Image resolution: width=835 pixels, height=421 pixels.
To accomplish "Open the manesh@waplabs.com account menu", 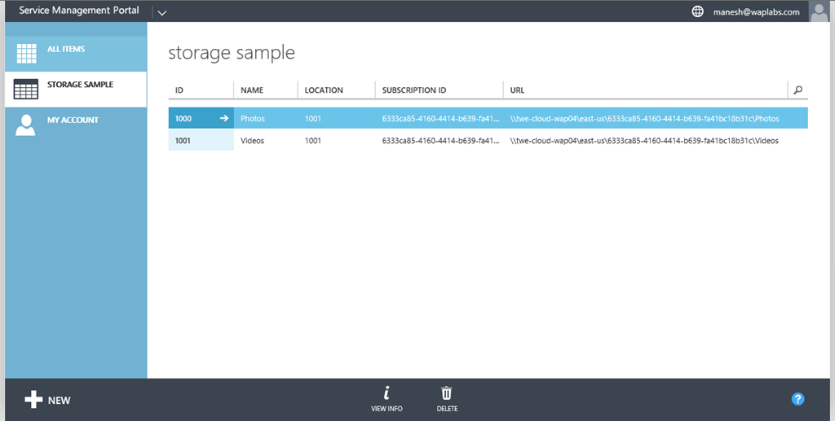I will [755, 12].
